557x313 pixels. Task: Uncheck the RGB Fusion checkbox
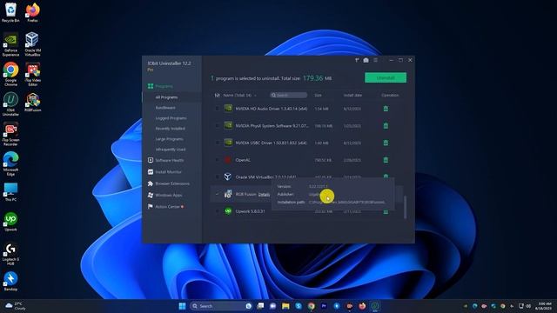pos(217,194)
